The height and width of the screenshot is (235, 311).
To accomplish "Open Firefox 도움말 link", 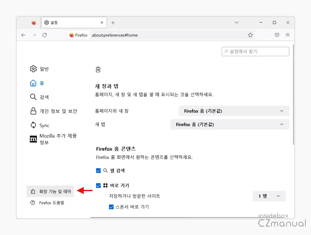I will [48, 203].
